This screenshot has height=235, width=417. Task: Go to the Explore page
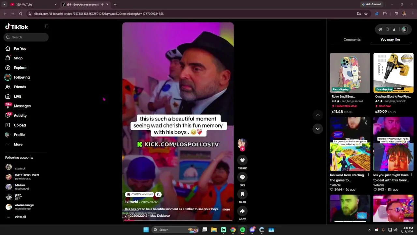click(x=20, y=68)
